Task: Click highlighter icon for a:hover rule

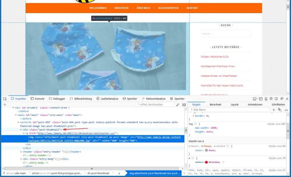Action: click(x=228, y=146)
